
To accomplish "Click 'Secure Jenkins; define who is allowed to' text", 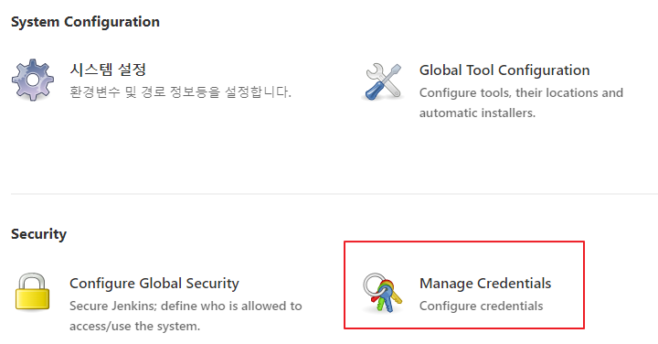I will [186, 306].
